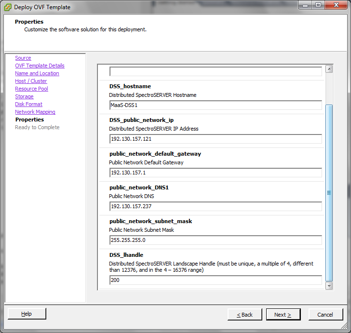Image resolution: width=351 pixels, height=333 pixels.
Task: Click the DSS_lhandle heading
Action: tap(126, 255)
